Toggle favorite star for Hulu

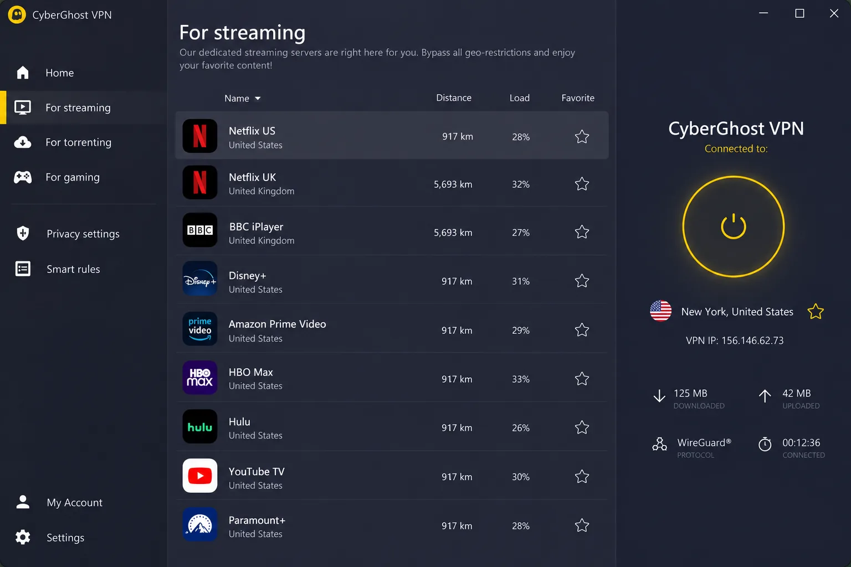coord(582,427)
